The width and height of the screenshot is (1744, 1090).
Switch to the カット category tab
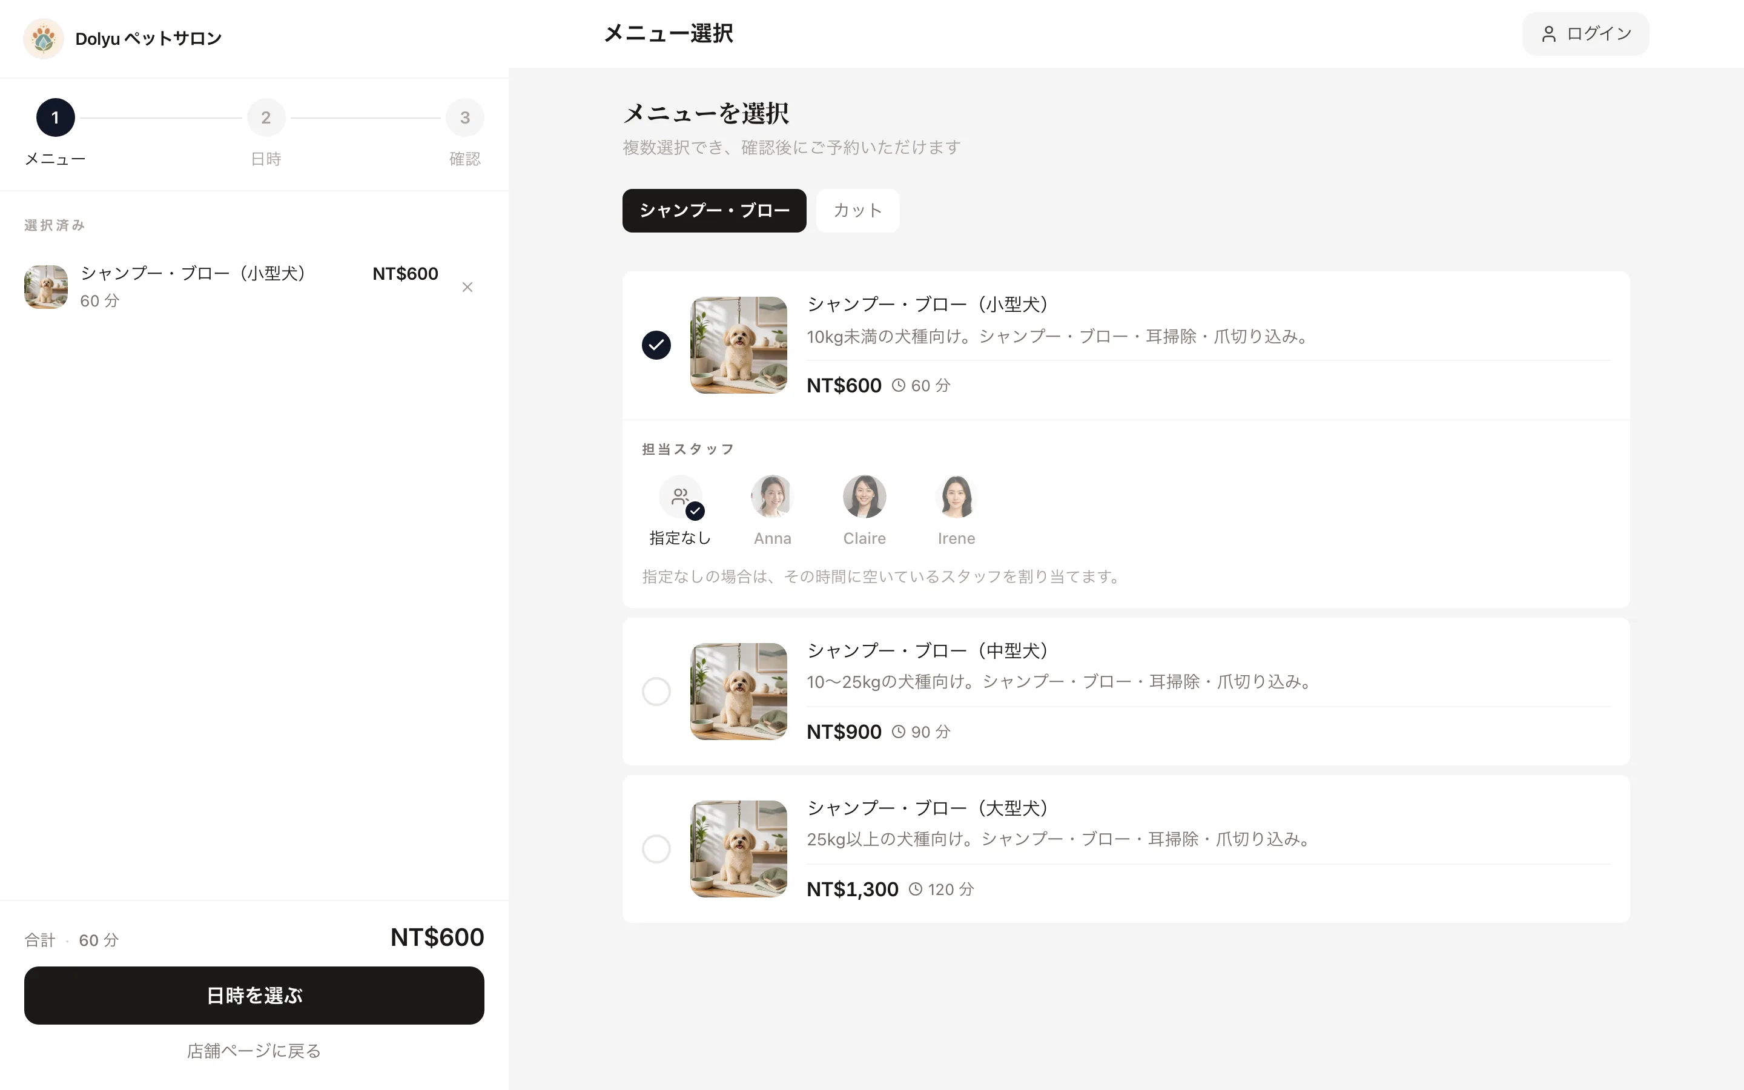[x=857, y=211]
